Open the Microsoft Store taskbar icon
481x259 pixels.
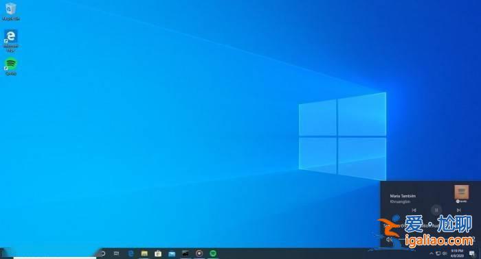(158, 254)
